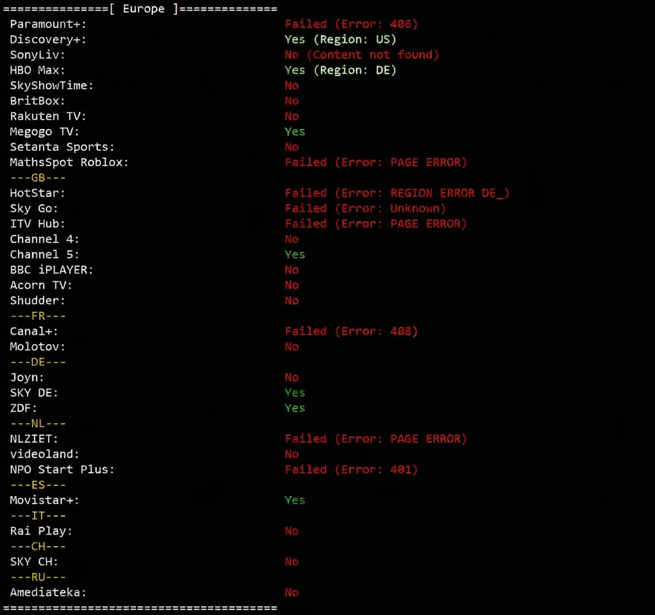Click the Rai Play label

pyautogui.click(x=41, y=531)
